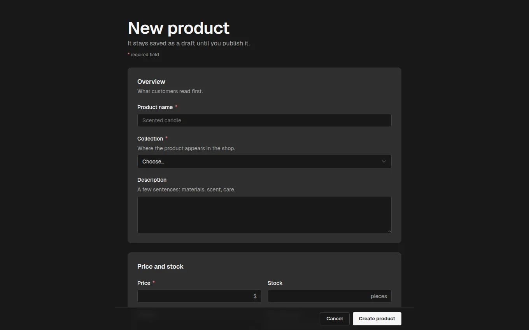Click the Cancel button

click(x=335, y=319)
